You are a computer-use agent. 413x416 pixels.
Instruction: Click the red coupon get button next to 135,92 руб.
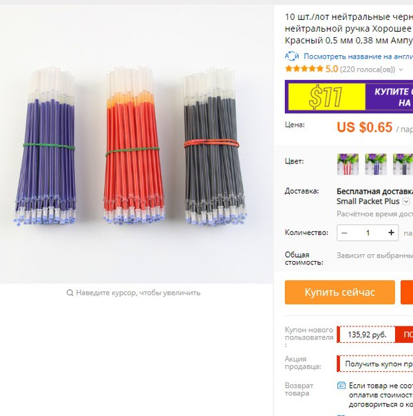click(x=404, y=335)
